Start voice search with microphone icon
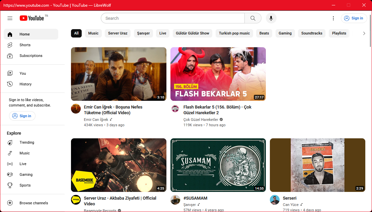 coord(271,18)
